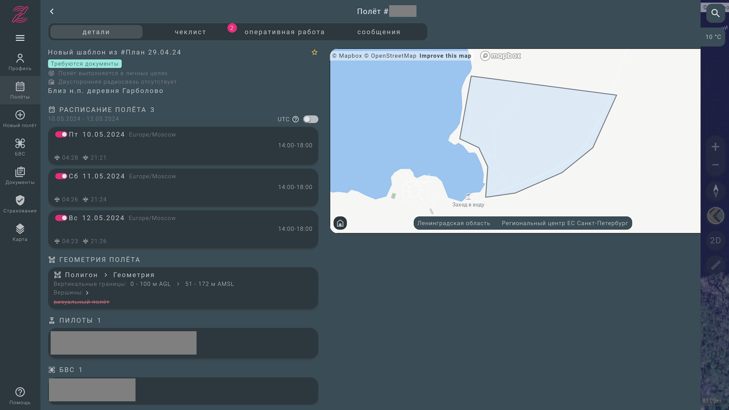
Task: Open the aircraft card under БВС 1
Action: [183, 391]
